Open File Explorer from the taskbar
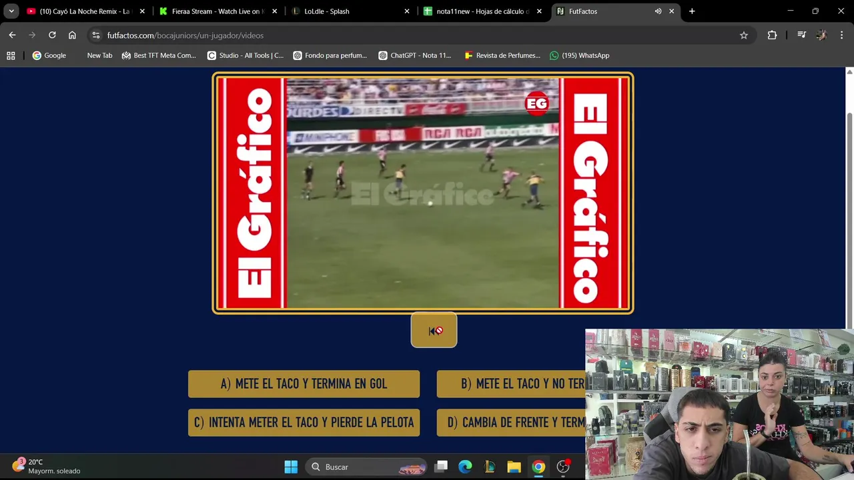The width and height of the screenshot is (854, 480). pos(514,467)
